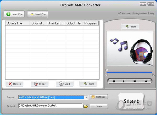Viewport: 157px width, 115px height.
Task: Click the Output File column header
Action: point(74,23)
